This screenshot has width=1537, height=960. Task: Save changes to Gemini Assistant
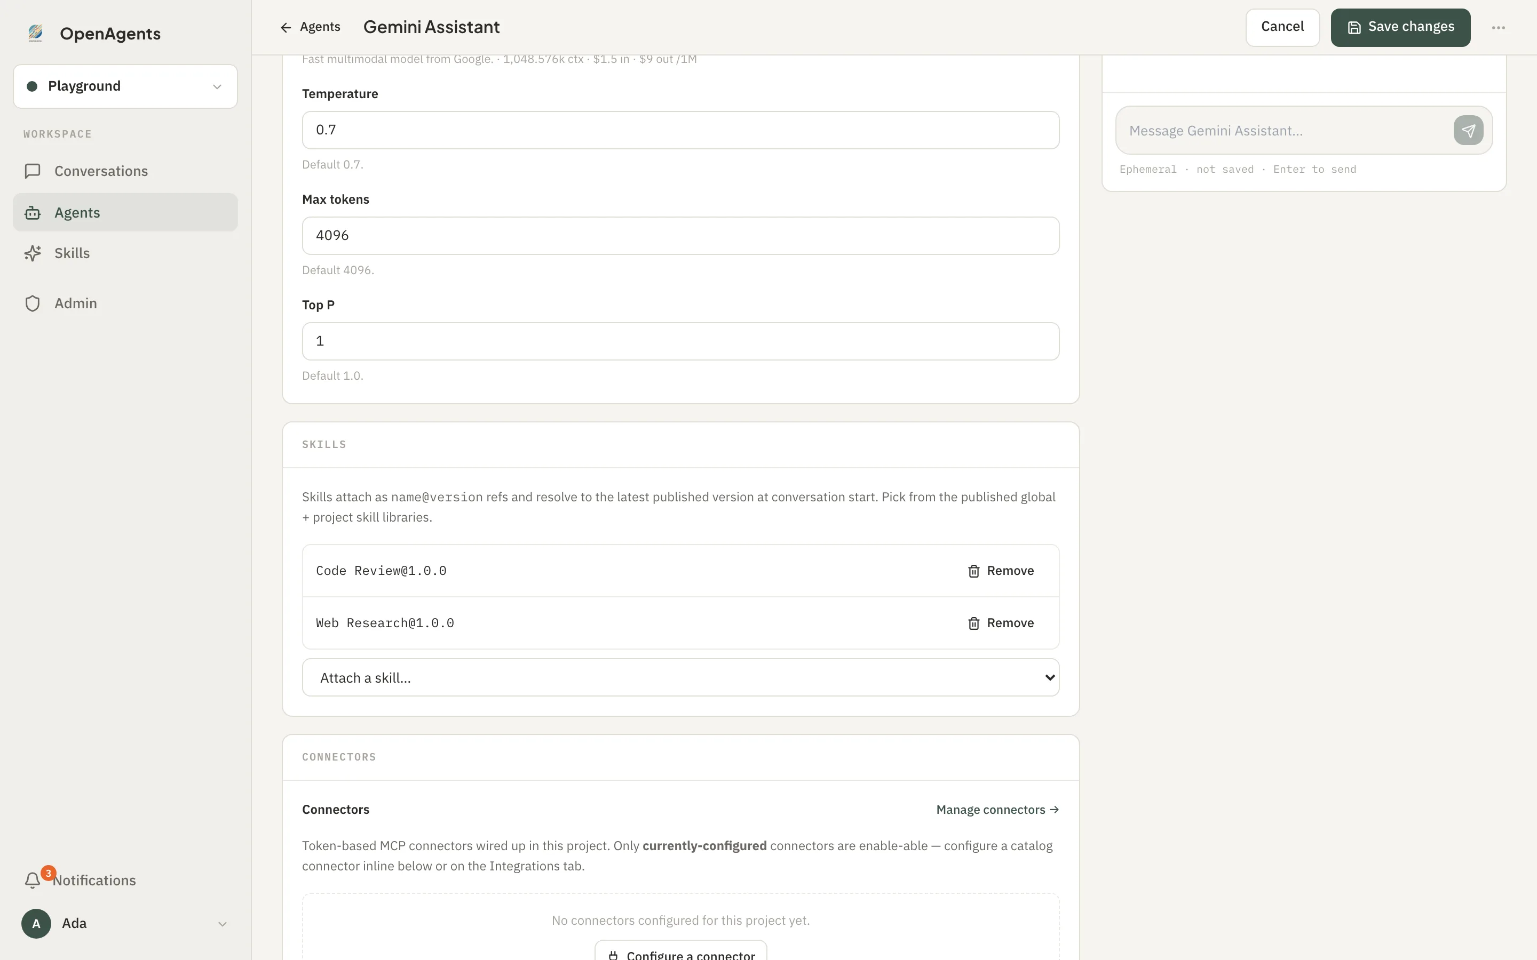(1400, 27)
